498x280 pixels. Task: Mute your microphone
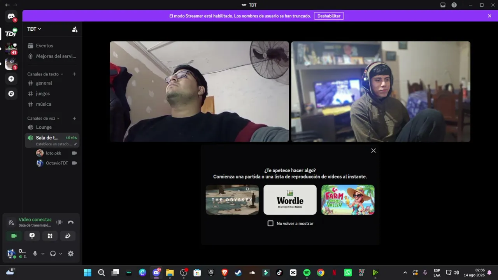[35, 254]
